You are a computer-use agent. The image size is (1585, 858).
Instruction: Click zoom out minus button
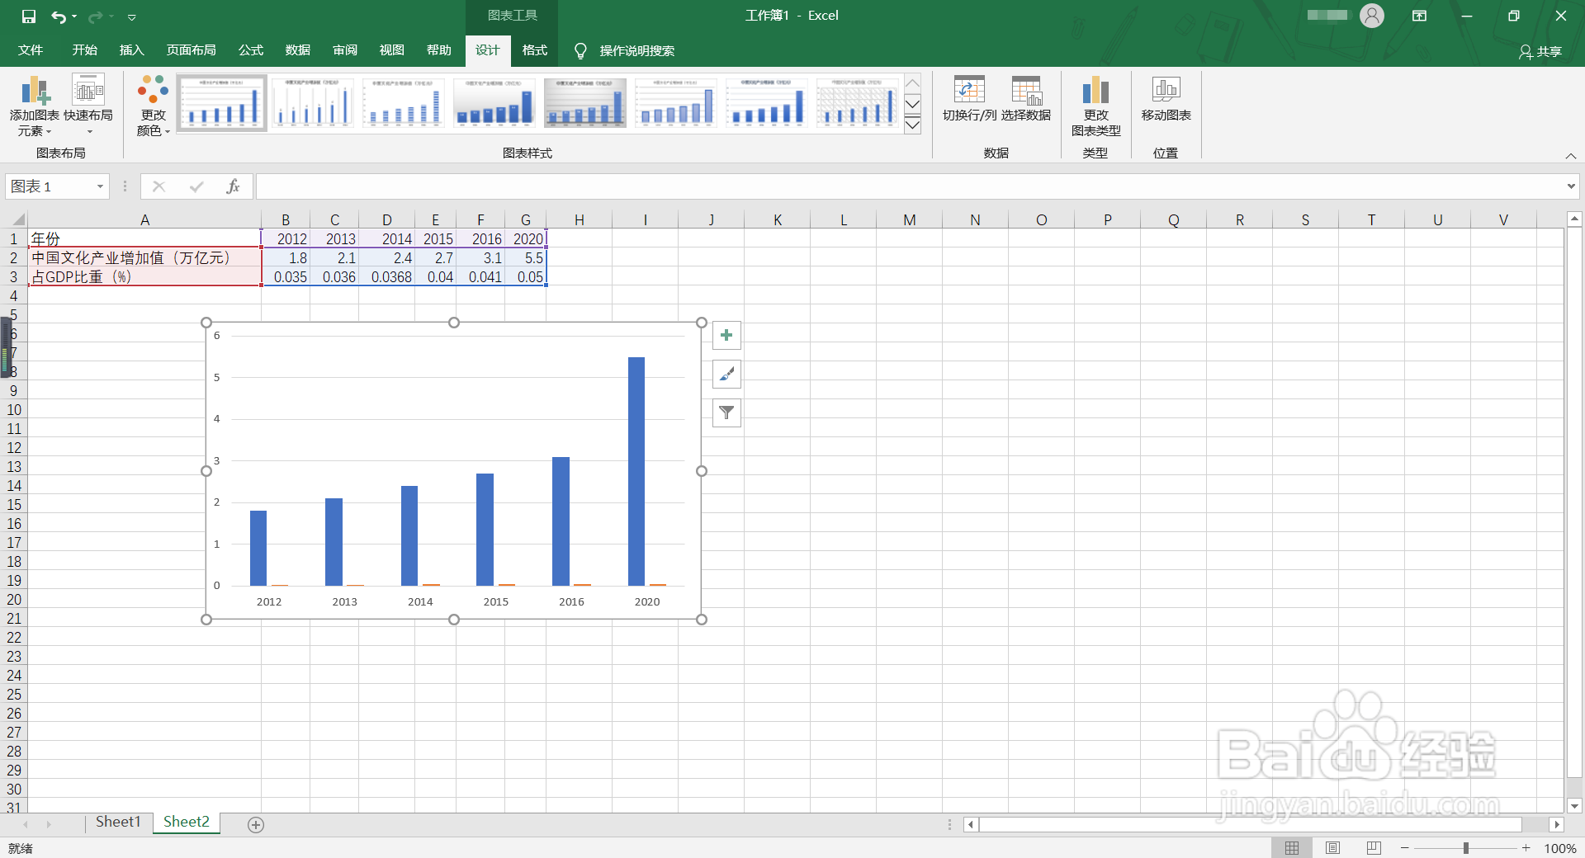pos(1405,848)
